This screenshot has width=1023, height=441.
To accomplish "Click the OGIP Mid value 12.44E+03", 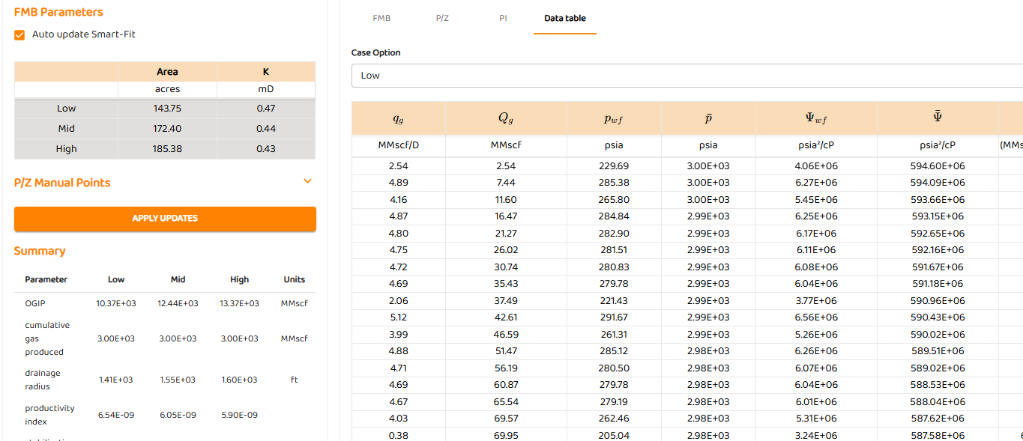I will tap(178, 303).
